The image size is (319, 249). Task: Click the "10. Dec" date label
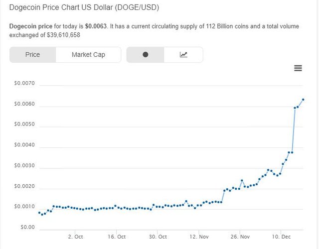(281, 237)
